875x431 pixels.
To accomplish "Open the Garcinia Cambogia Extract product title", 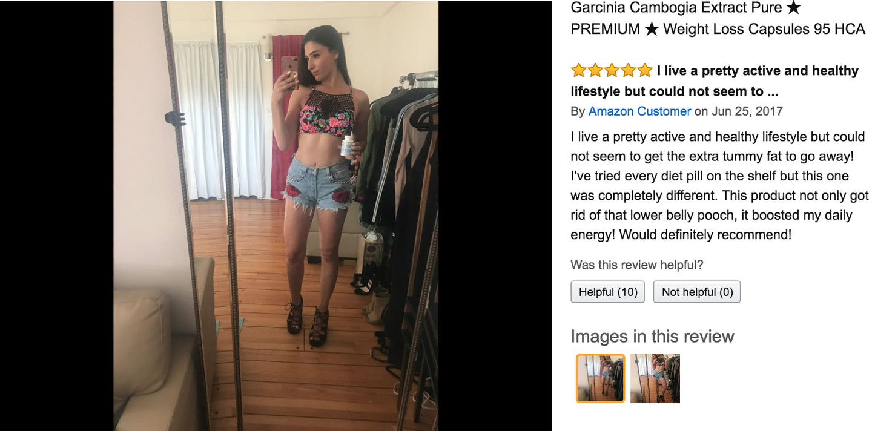I will (x=718, y=18).
